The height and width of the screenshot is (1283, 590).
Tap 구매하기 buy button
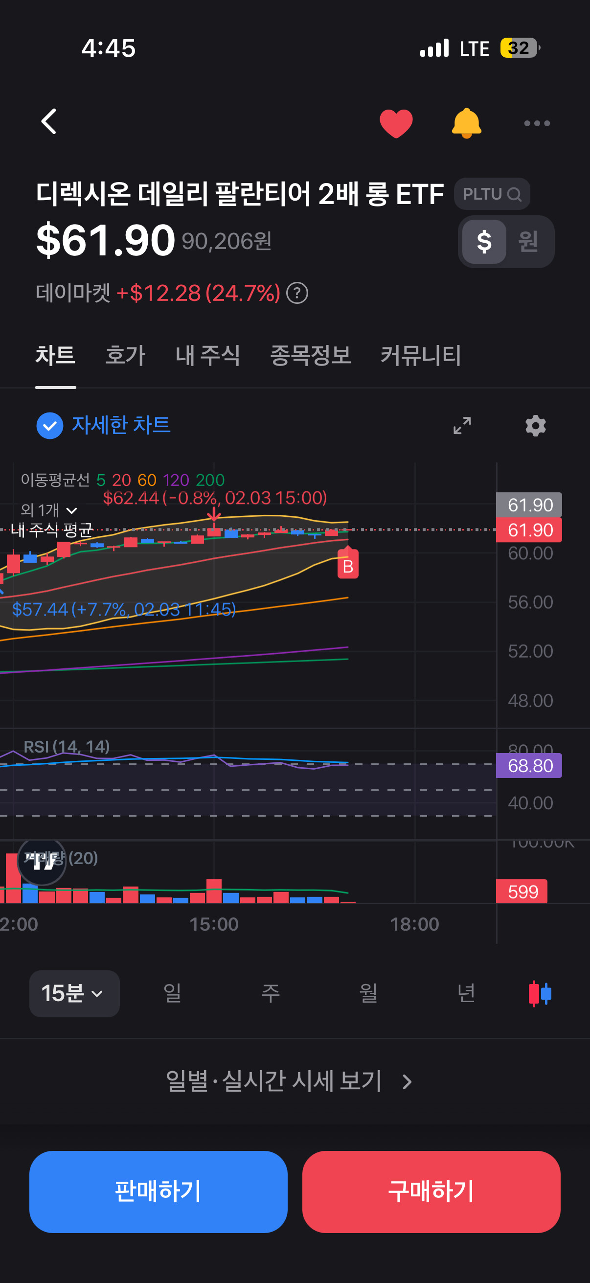click(x=431, y=1191)
